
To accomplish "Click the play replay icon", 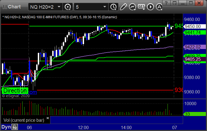I will pyautogui.click(x=150, y=7).
